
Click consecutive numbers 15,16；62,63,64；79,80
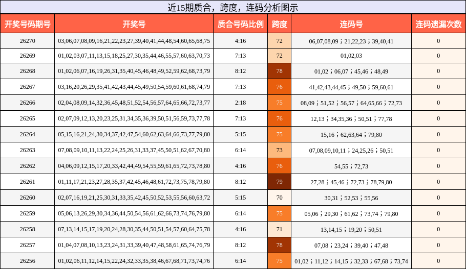[351, 135]
